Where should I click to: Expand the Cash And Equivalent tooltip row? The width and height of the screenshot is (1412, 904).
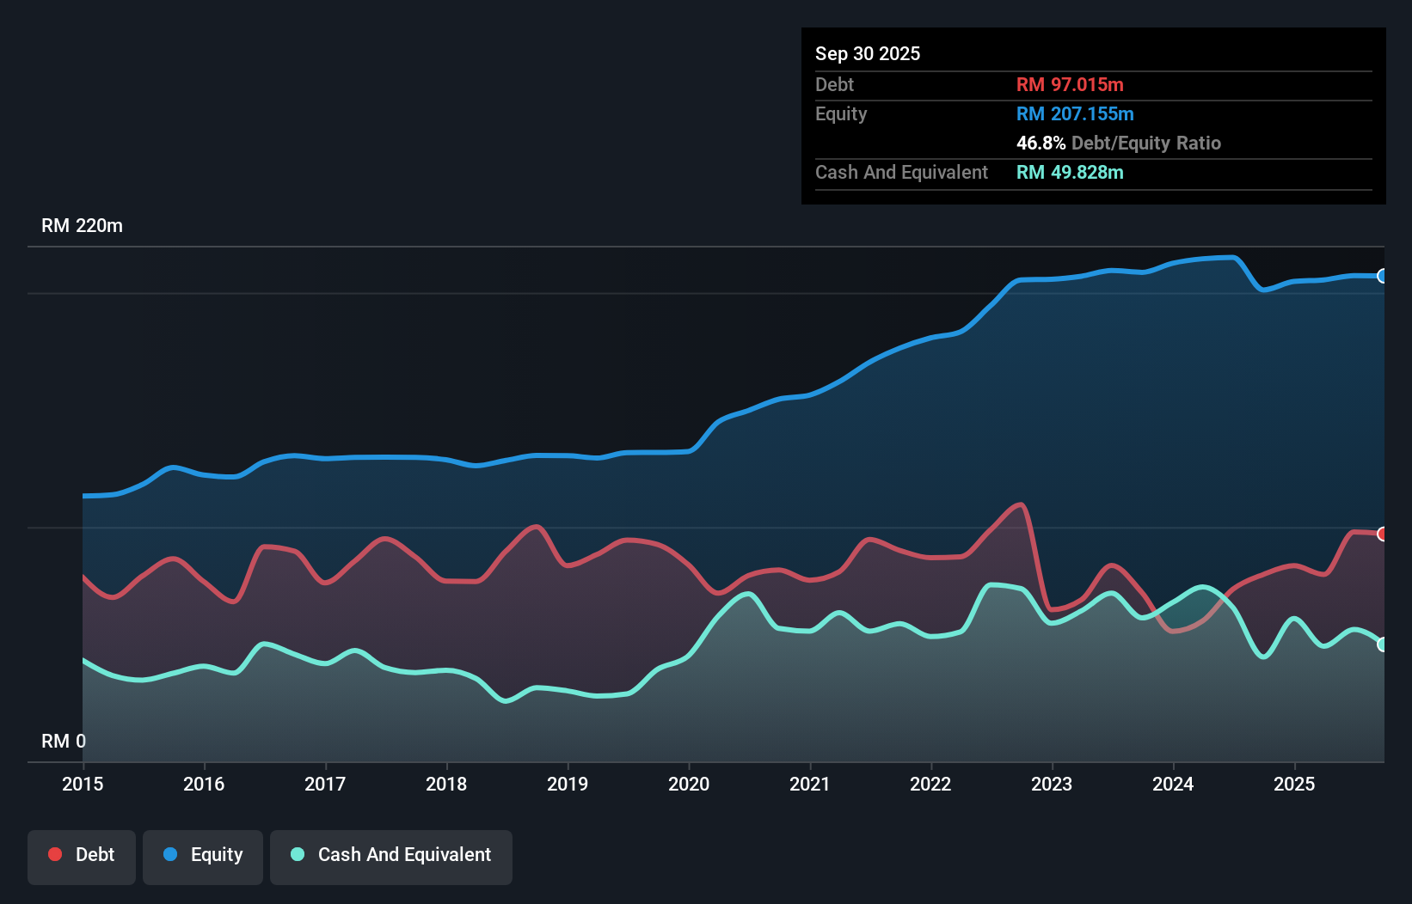click(x=900, y=172)
